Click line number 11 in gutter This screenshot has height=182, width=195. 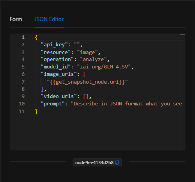[21, 112]
